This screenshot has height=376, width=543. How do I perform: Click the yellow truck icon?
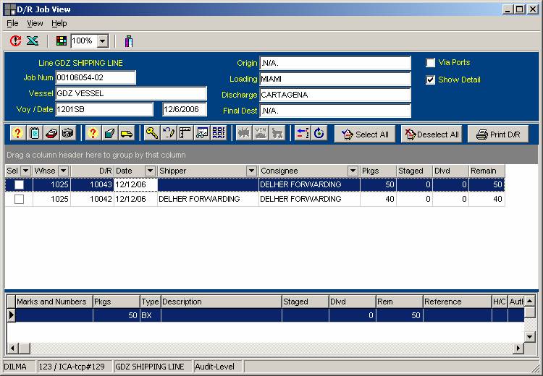point(126,134)
